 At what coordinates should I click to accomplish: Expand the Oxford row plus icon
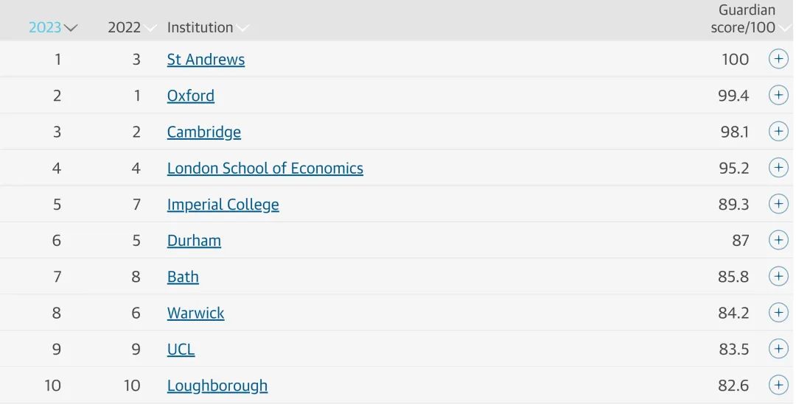[778, 95]
